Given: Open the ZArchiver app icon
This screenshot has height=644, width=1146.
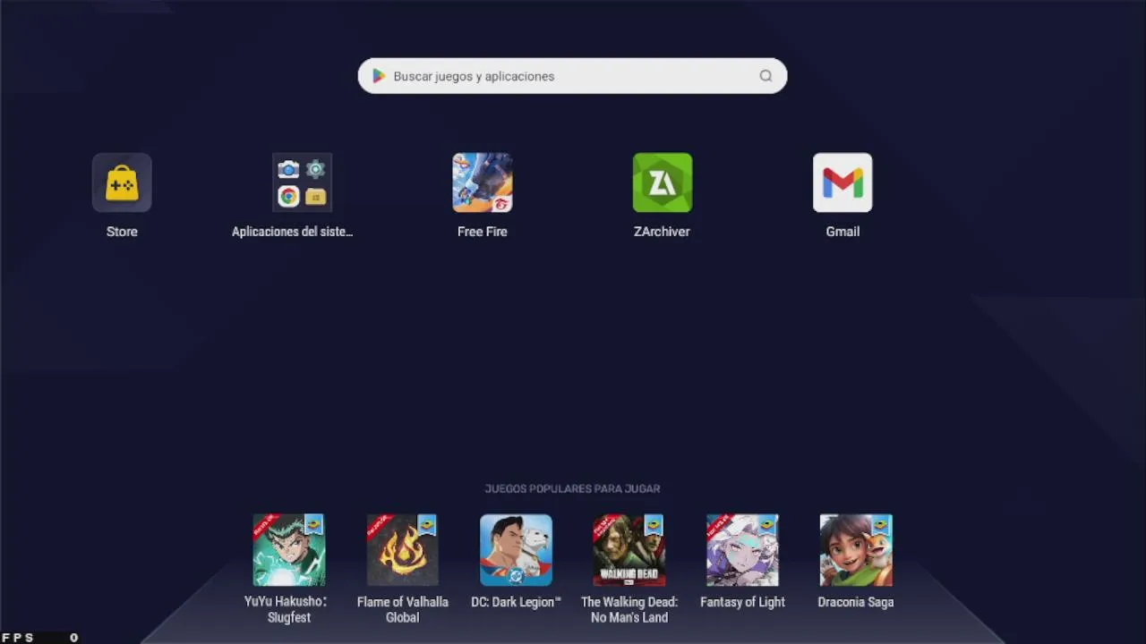Looking at the screenshot, I should [663, 182].
